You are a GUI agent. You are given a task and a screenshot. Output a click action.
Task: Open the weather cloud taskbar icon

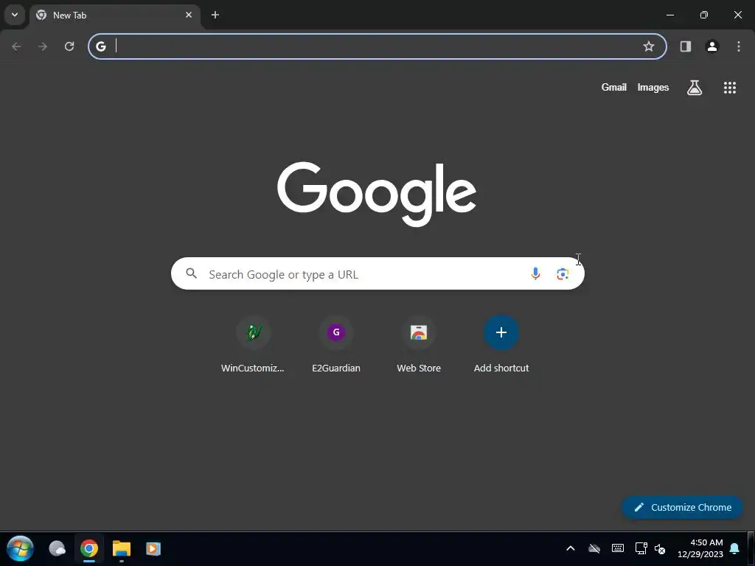(x=57, y=548)
